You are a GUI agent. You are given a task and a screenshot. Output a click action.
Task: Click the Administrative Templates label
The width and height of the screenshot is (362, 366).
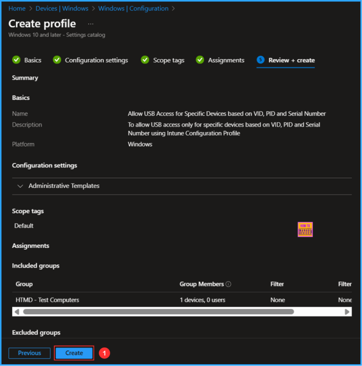coord(64,186)
